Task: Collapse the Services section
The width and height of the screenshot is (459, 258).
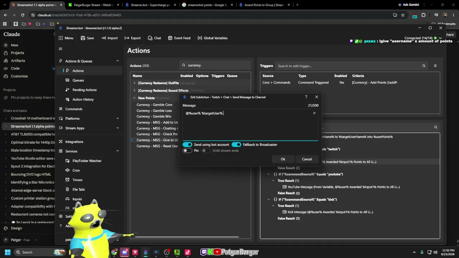Action: pos(117,151)
